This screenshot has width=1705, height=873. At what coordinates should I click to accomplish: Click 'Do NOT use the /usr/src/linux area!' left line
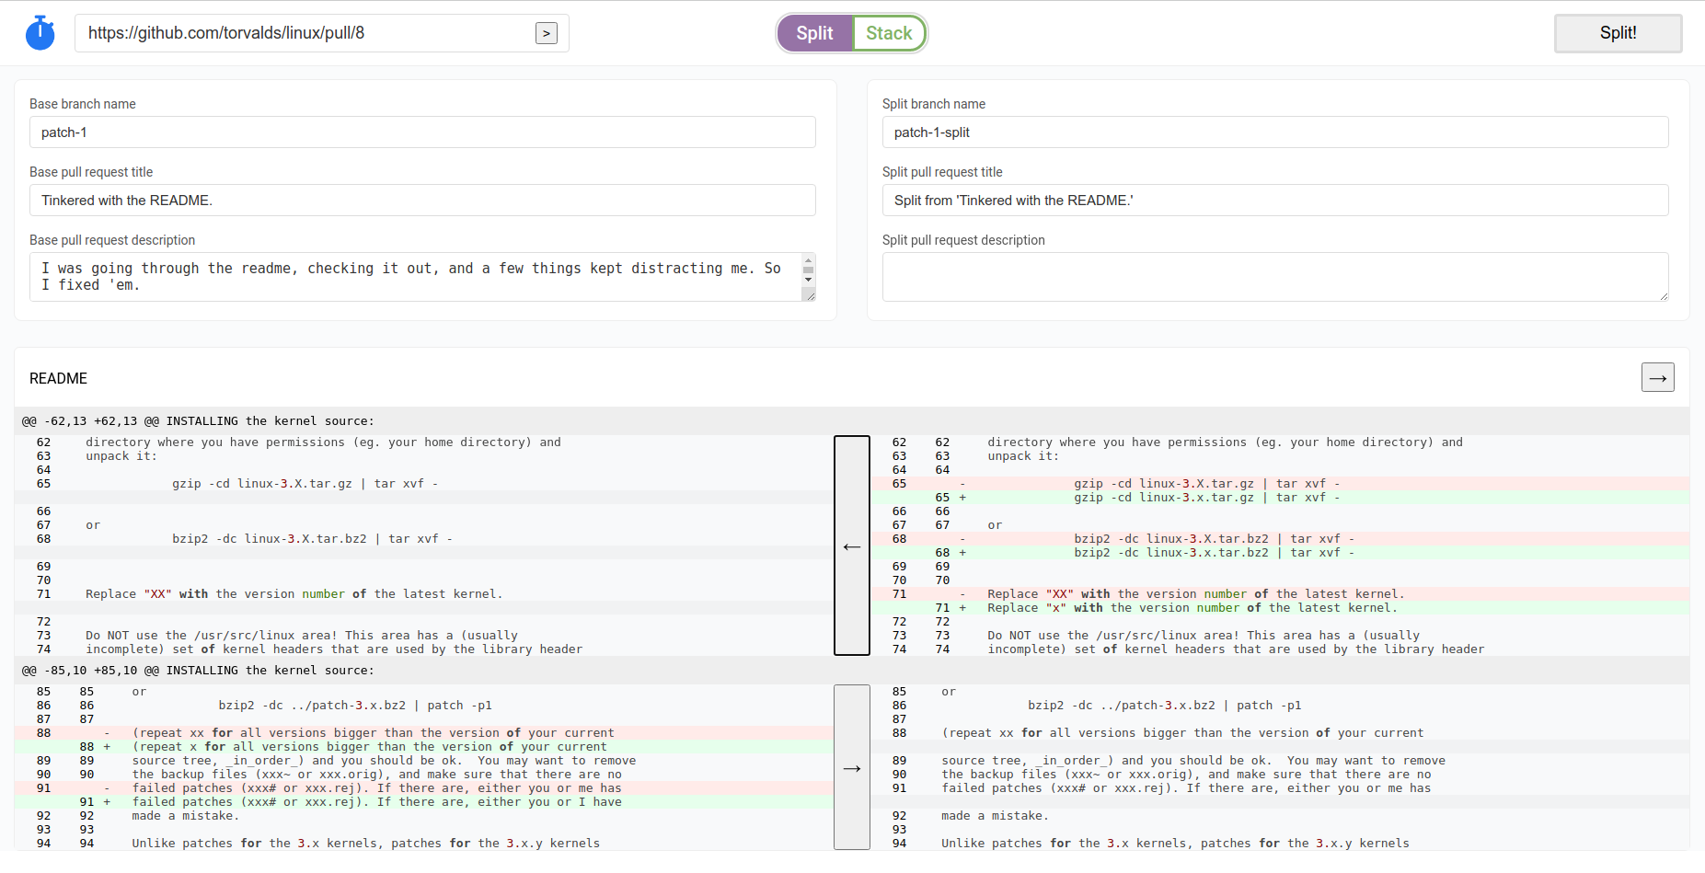tap(424, 636)
